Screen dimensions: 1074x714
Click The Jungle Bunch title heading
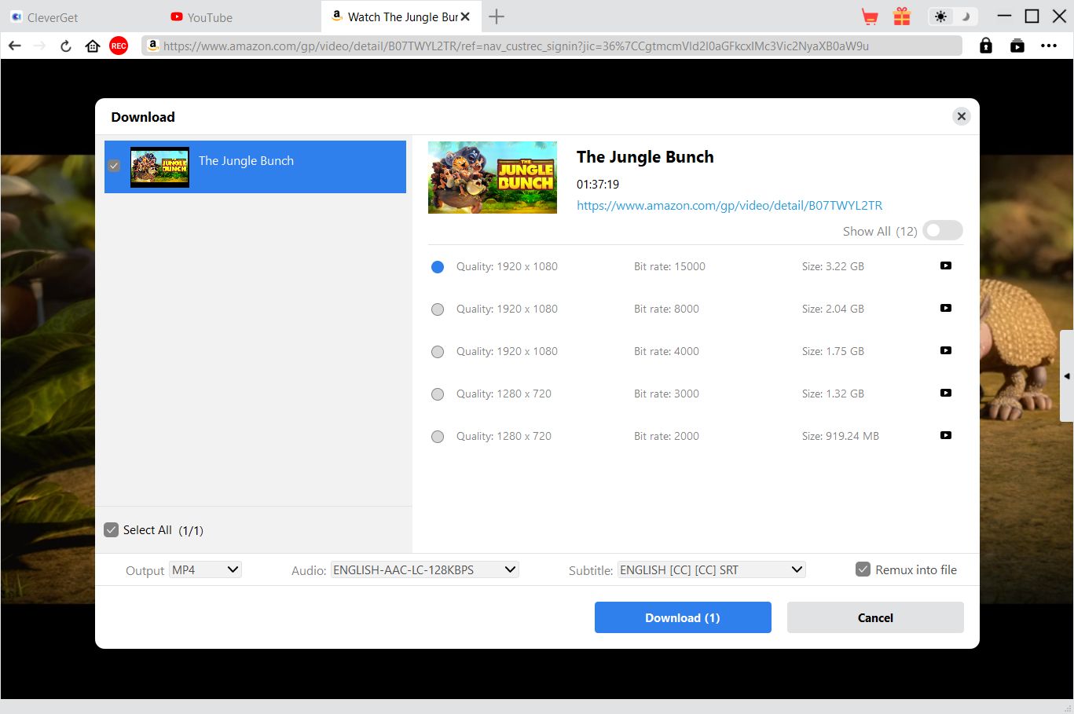[645, 156]
